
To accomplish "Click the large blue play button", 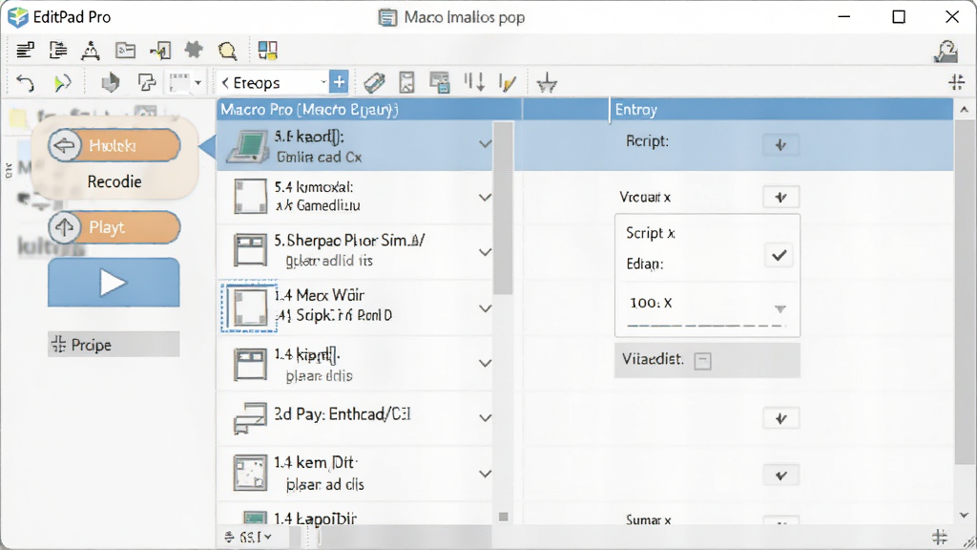I will click(x=114, y=283).
